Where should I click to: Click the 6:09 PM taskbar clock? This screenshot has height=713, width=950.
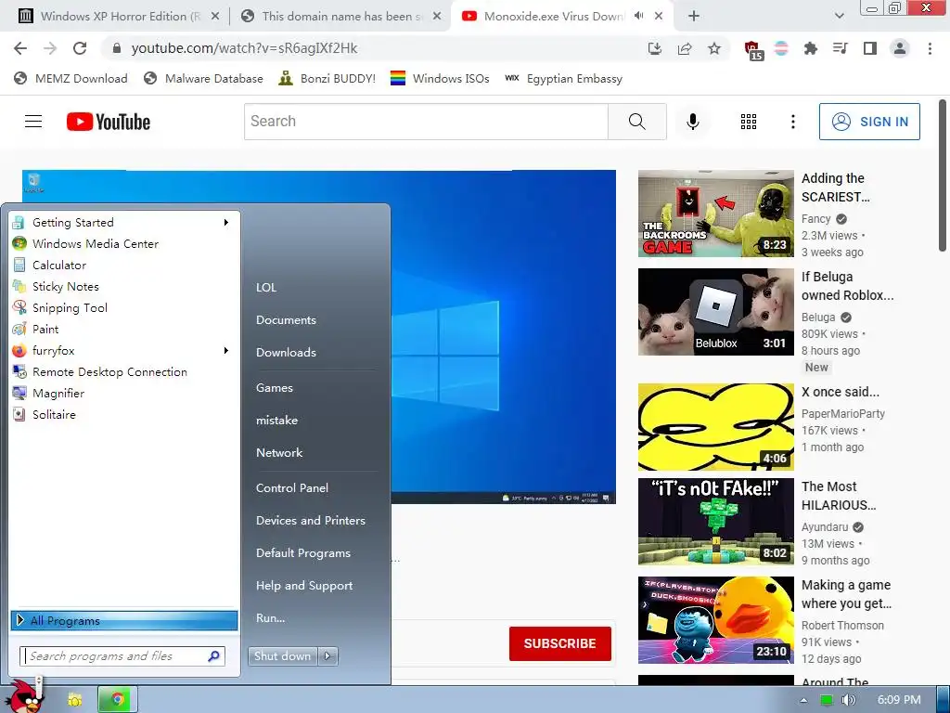pos(899,700)
